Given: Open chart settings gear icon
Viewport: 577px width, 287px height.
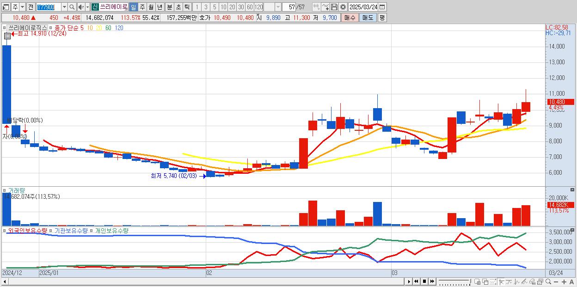Looking at the screenshot, I should pyautogui.click(x=343, y=7).
